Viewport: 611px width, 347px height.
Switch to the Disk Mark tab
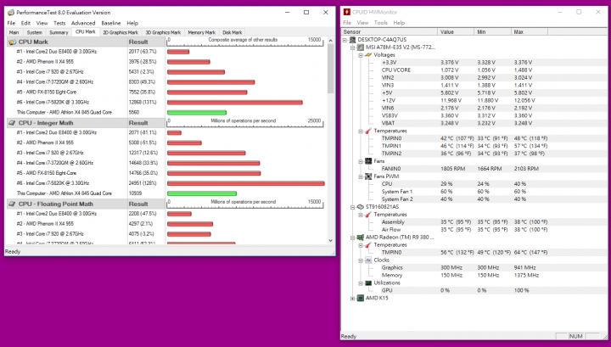coord(233,32)
